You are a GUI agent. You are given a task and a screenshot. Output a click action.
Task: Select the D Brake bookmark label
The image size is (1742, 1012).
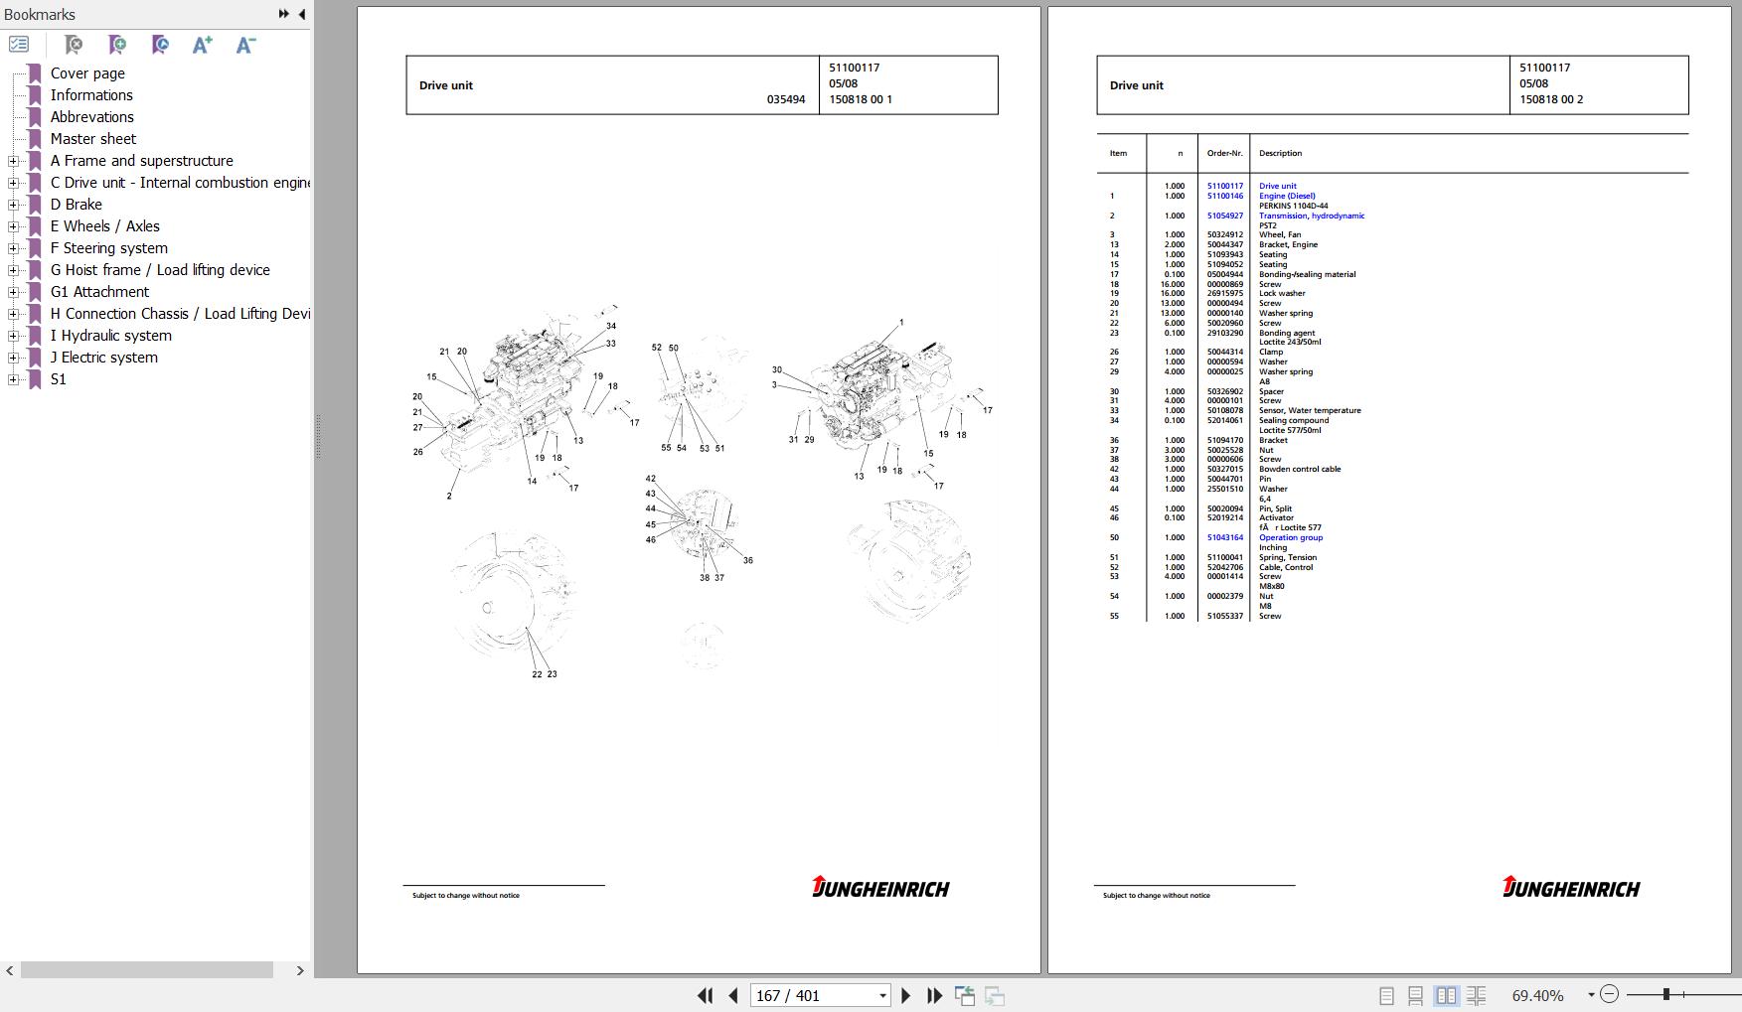pos(77,205)
